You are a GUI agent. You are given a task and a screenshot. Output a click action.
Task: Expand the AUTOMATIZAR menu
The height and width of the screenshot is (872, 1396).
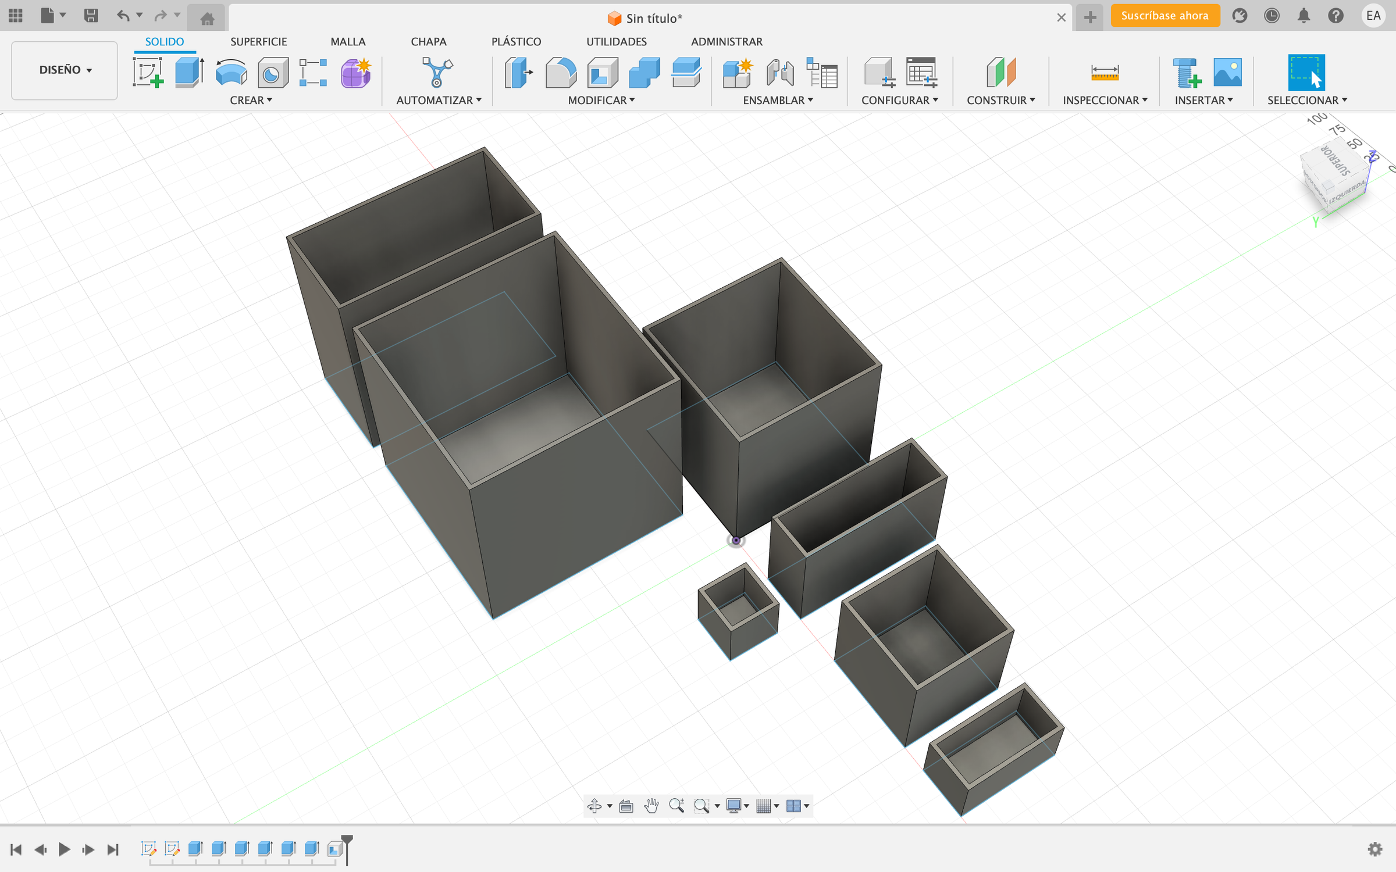click(x=439, y=100)
